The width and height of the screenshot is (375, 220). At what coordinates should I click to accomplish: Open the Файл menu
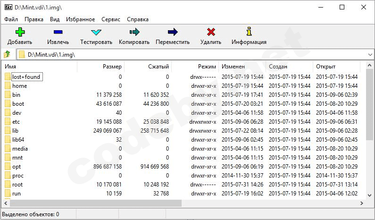tap(11, 19)
